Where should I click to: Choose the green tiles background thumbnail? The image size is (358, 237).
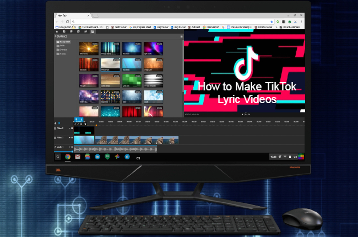[x=132, y=80]
